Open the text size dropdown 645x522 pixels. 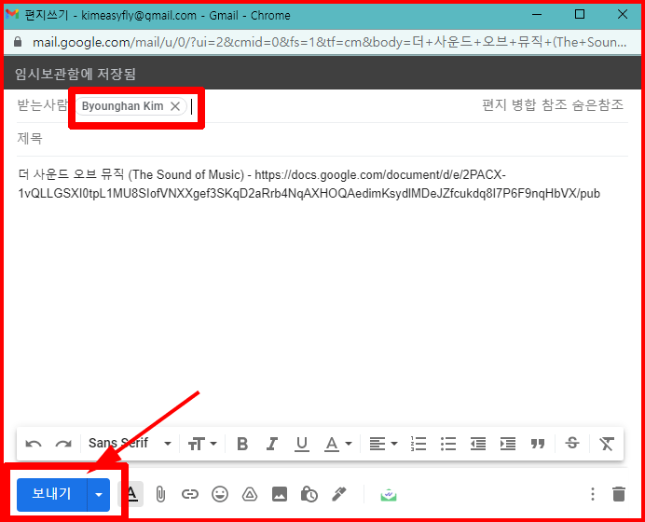coord(202,444)
